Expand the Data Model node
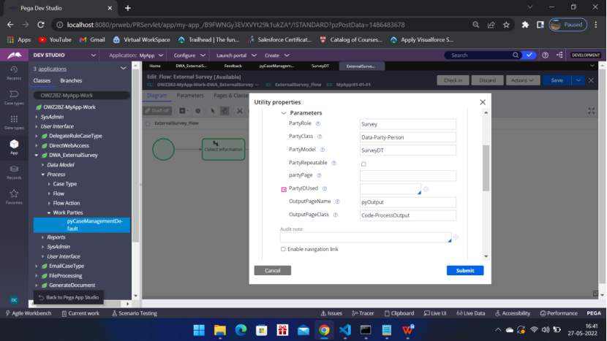 coord(42,165)
